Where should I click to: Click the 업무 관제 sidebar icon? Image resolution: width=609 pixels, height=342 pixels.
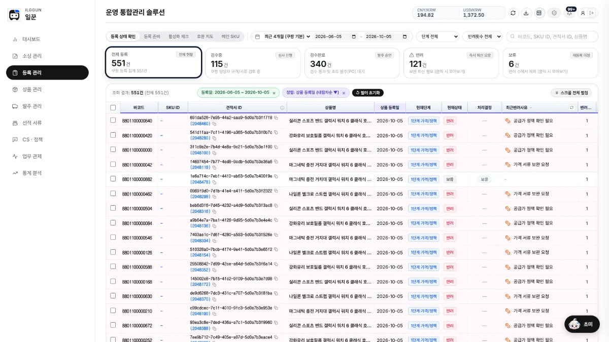tap(15, 156)
